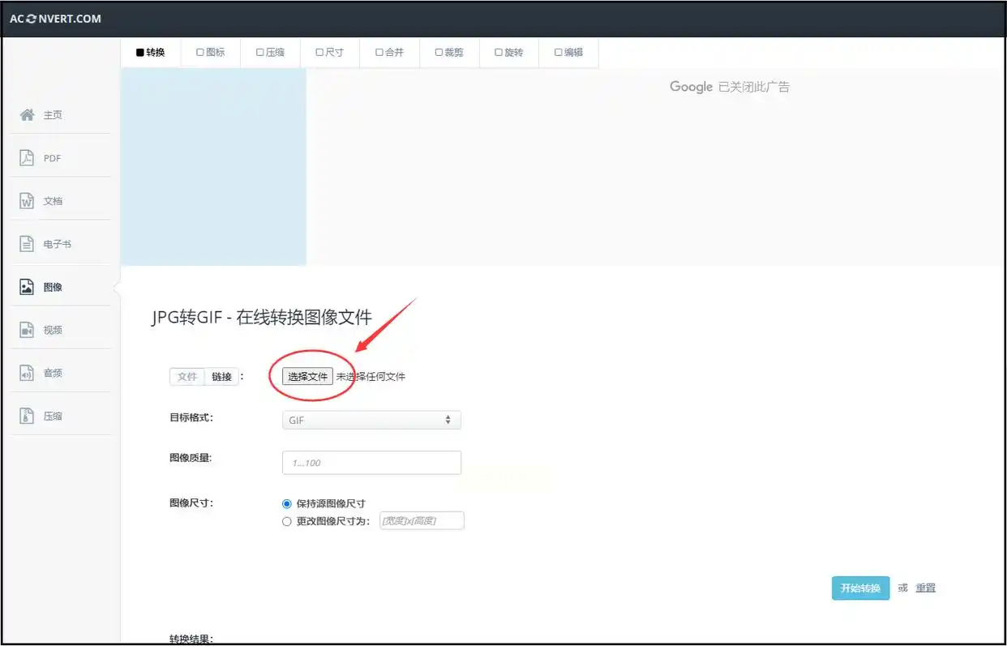Switch to the 图标 tab
The height and width of the screenshot is (646, 1007).
tap(211, 53)
